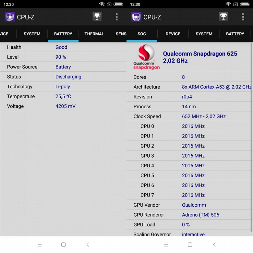Tap the Status value 'Discharging'
Image resolution: width=253 pixels, height=253 pixels.
point(68,77)
